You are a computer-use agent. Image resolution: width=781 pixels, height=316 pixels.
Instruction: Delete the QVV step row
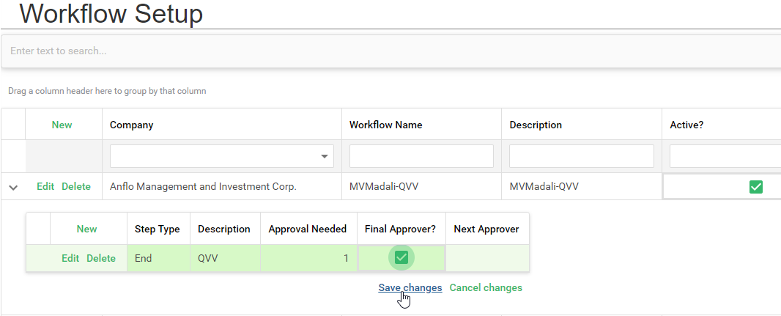click(x=101, y=258)
